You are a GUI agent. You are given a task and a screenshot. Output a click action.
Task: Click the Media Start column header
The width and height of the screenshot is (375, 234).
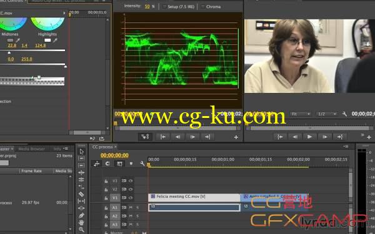[64, 171]
